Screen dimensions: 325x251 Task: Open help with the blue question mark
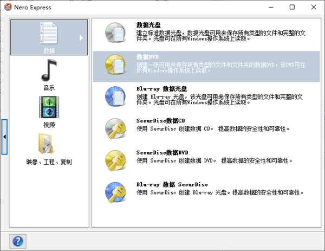tap(17, 240)
